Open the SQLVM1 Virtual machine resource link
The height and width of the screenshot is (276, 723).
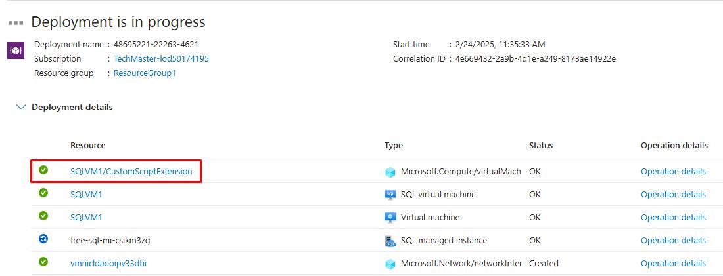tap(86, 217)
